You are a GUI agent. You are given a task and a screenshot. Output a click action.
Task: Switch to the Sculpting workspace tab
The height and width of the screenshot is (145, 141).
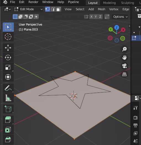pyautogui.click(x=127, y=3)
